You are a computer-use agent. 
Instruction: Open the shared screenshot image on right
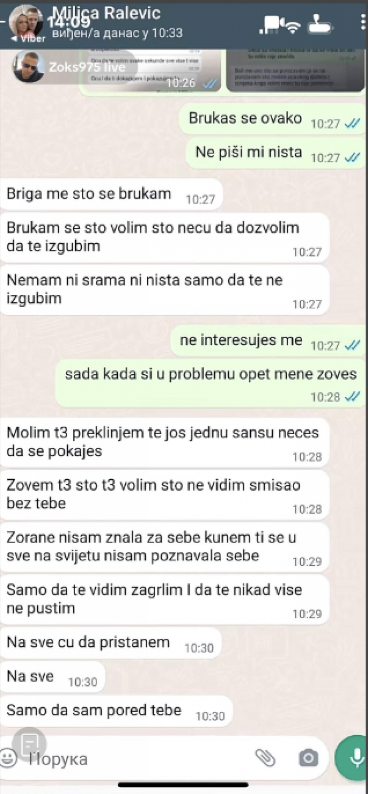pos(295,70)
